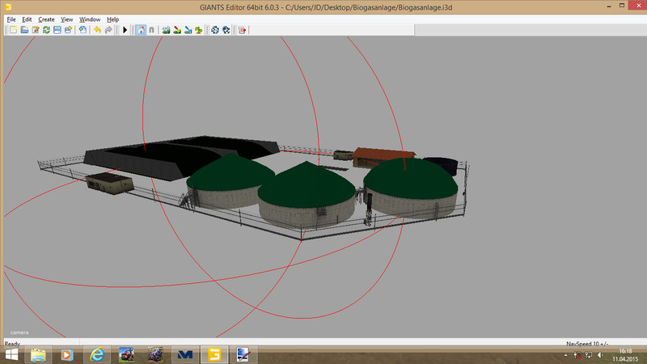Expand the View menu

67,19
